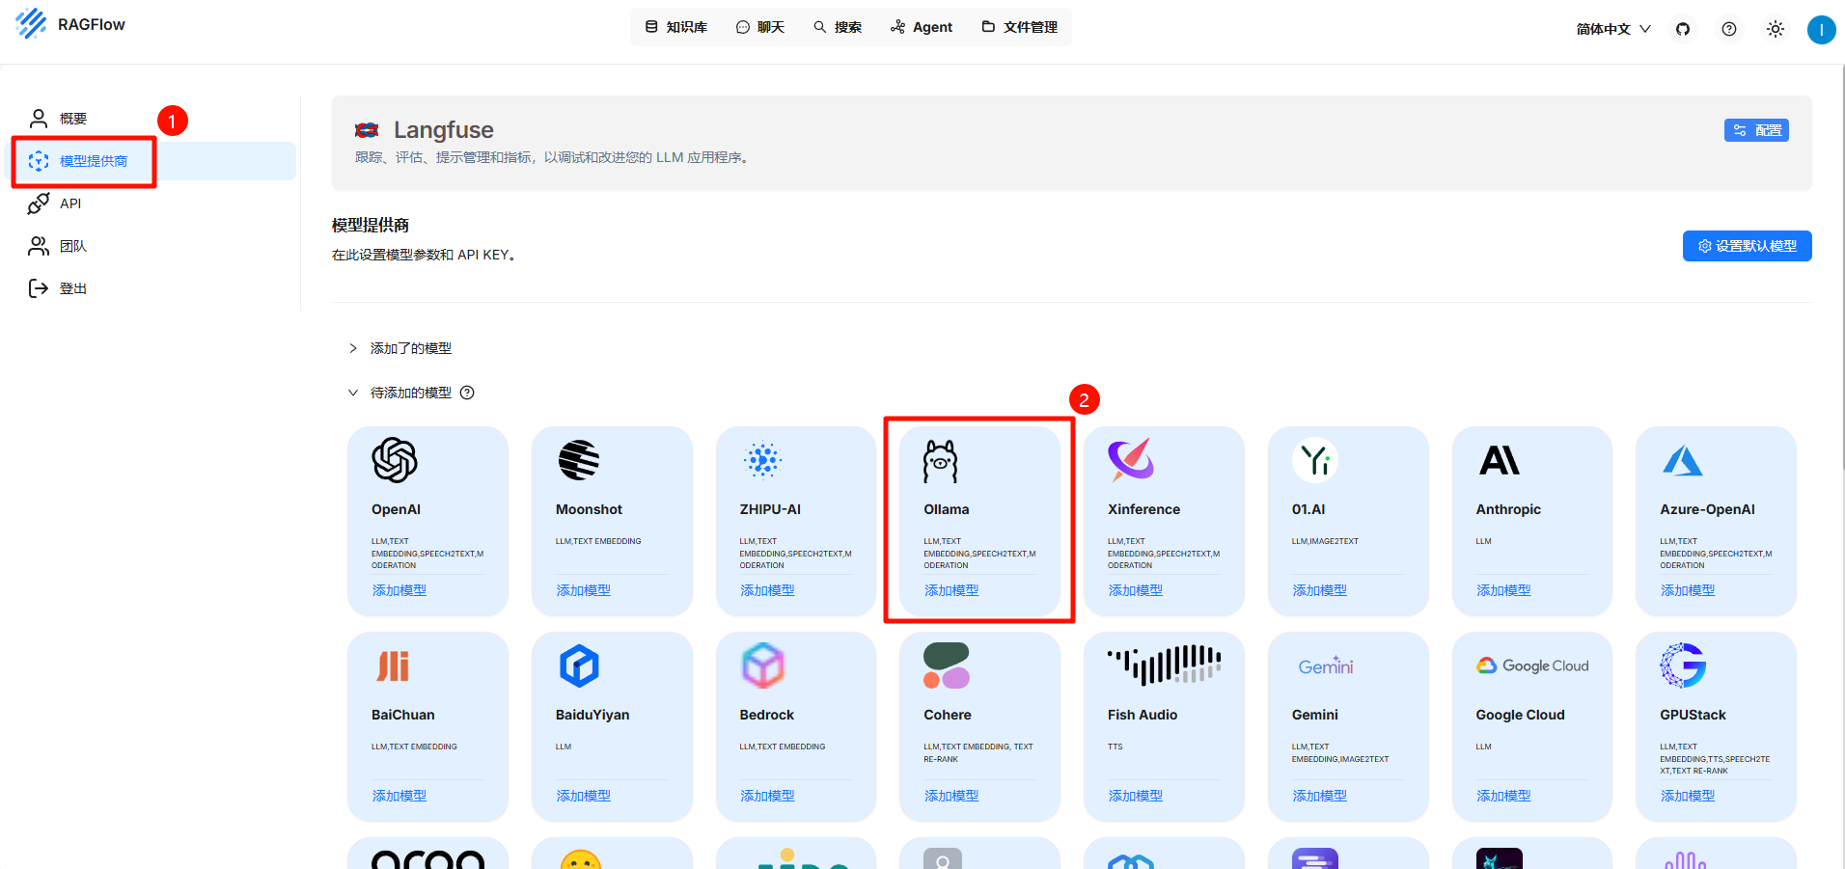
Task: Click the Langfuse 配置 button
Action: pyautogui.click(x=1756, y=130)
